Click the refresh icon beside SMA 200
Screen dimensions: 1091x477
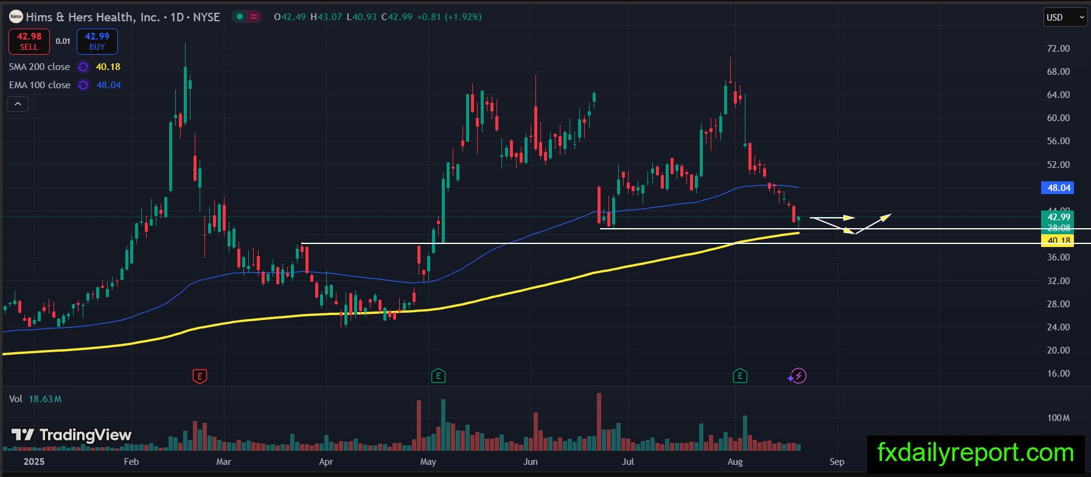pos(83,67)
